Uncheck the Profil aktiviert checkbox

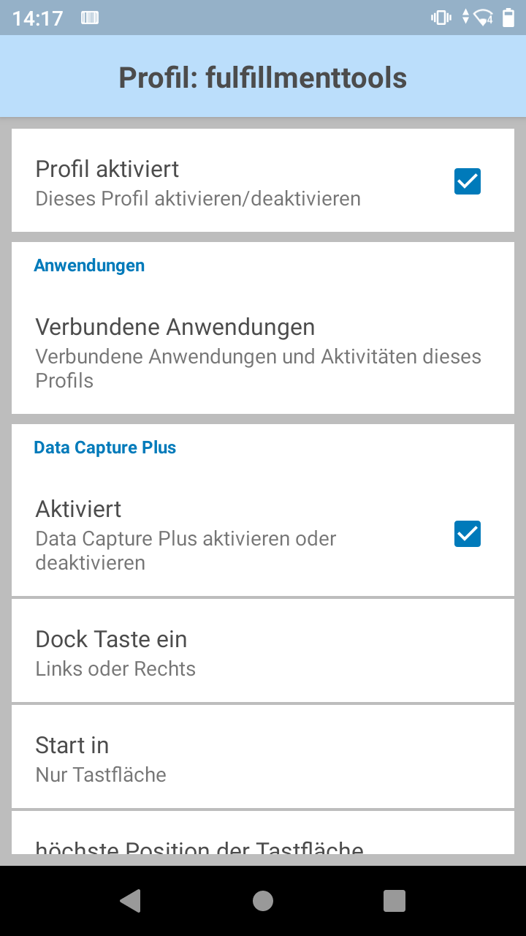point(468,181)
